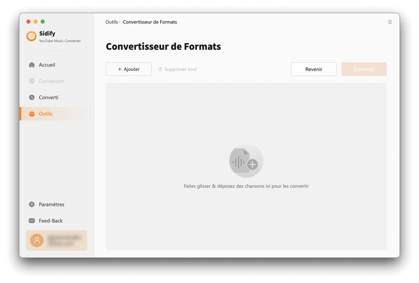This screenshot has height=283, width=419.
Task: Click the Converti clock icon
Action: [x=32, y=97]
